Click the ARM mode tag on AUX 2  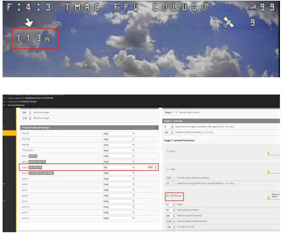32,162
